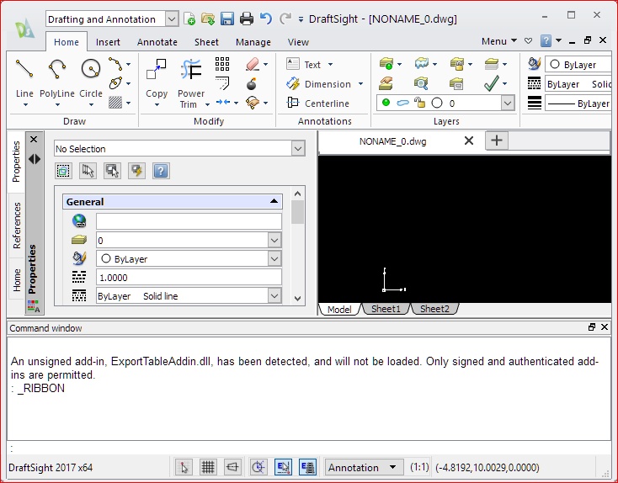618x483 pixels.
Task: Toggle layer 0 freeze icon
Action: click(x=402, y=103)
